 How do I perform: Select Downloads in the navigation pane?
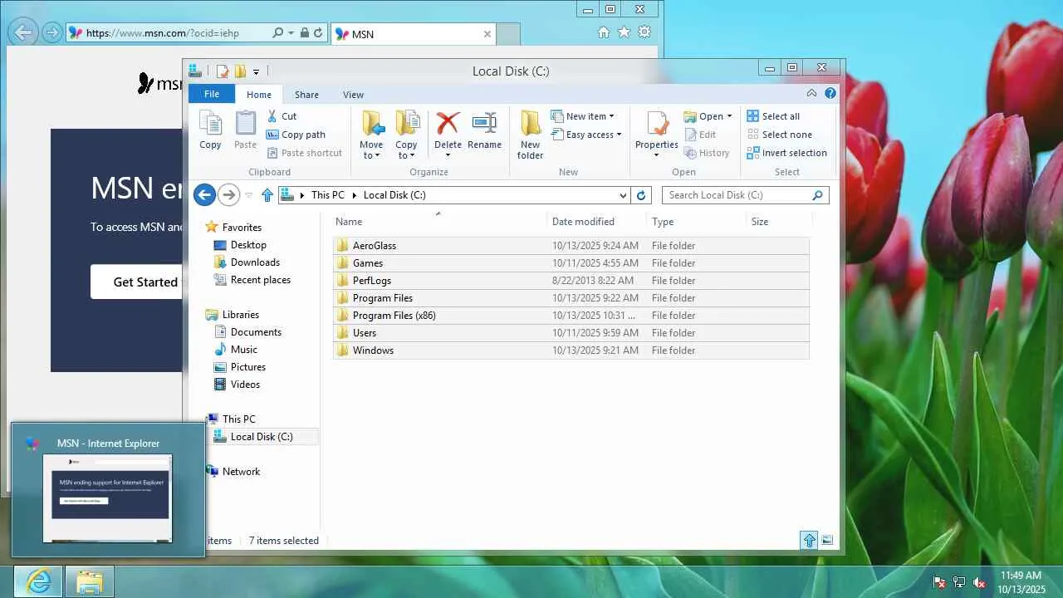tap(255, 262)
